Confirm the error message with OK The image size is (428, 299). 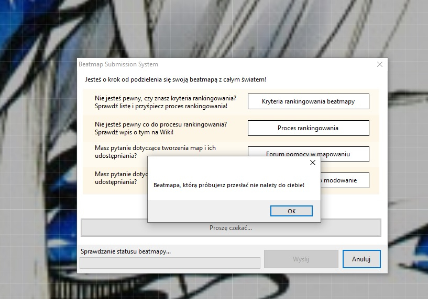coord(291,211)
